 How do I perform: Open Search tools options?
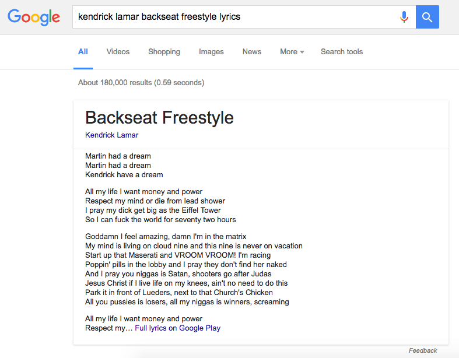[342, 52]
